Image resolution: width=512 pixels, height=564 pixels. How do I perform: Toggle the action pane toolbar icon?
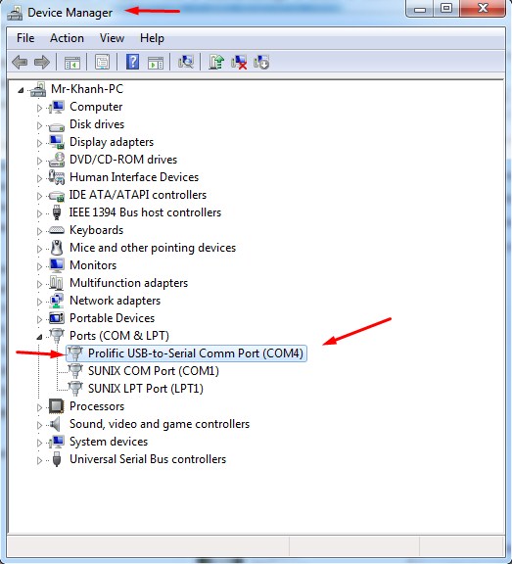[x=156, y=63]
